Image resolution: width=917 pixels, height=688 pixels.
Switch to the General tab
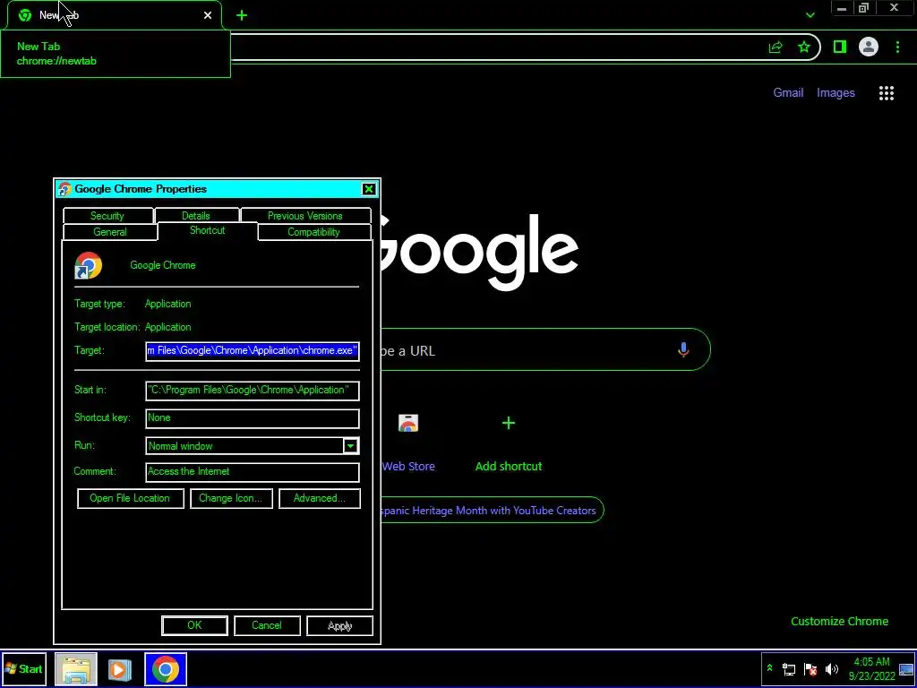point(110,232)
